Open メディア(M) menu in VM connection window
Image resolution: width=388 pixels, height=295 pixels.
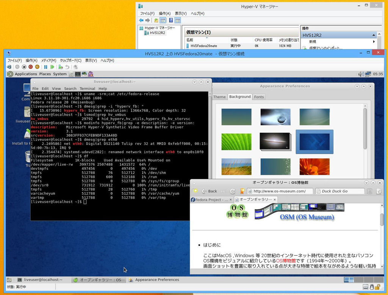(x=48, y=61)
